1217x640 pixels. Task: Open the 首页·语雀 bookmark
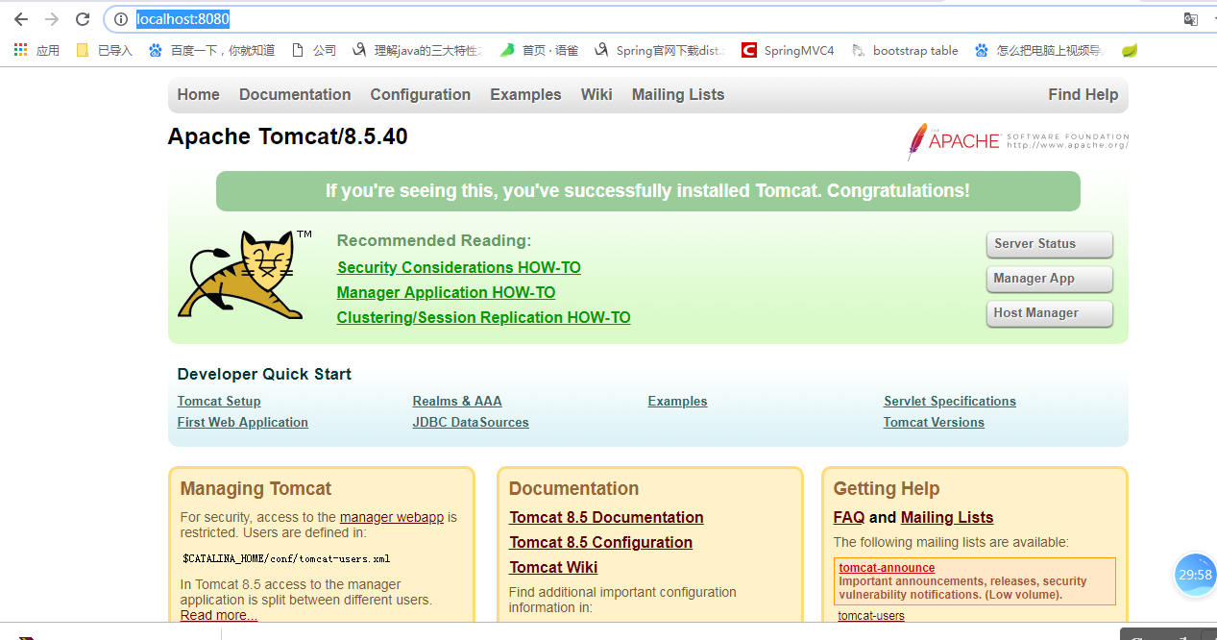pos(539,50)
